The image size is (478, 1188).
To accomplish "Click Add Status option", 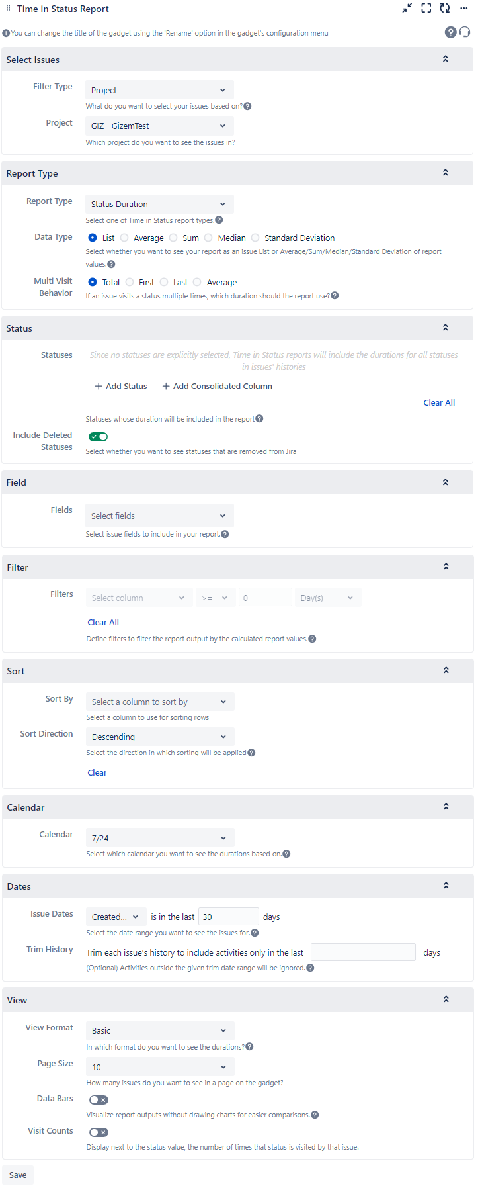I will coord(121,386).
